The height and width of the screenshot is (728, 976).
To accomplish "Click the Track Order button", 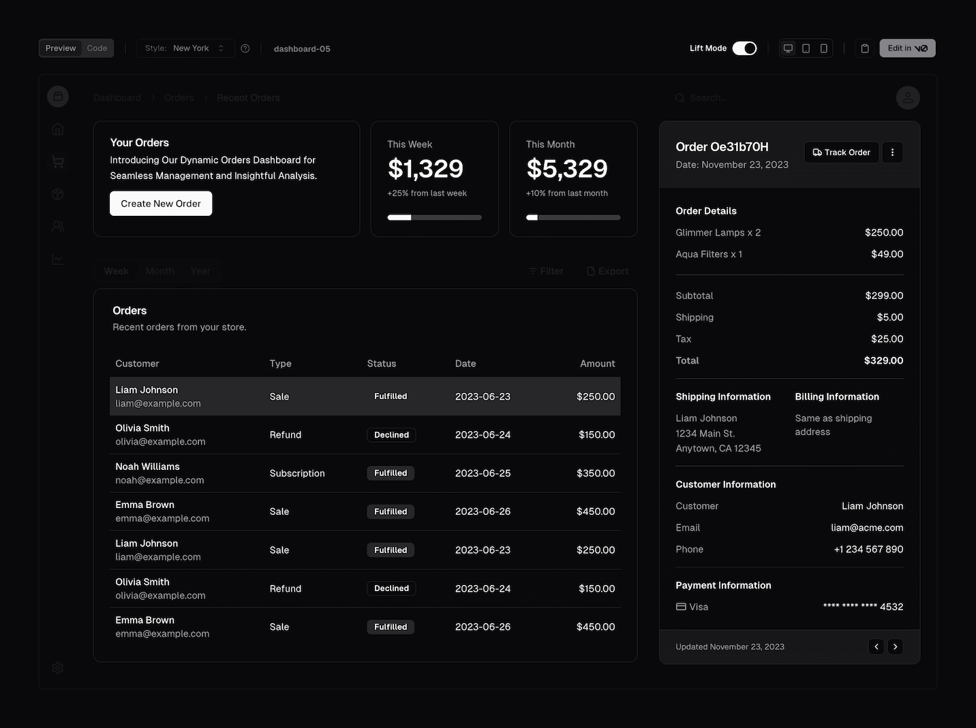I will point(842,153).
